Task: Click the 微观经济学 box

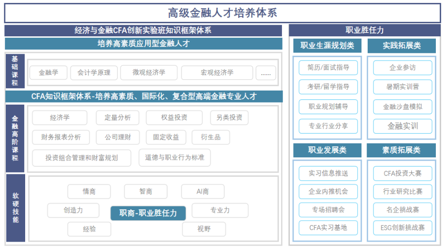Action: click(149, 73)
